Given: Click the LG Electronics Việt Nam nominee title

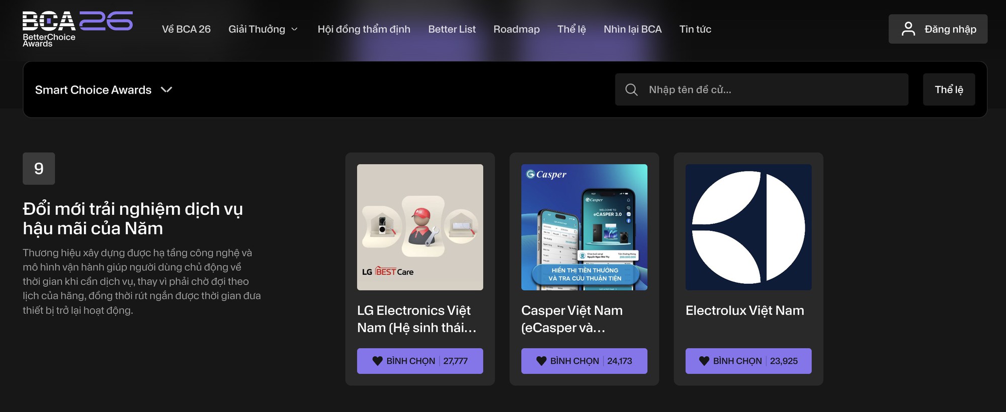Looking at the screenshot, I should [x=417, y=319].
